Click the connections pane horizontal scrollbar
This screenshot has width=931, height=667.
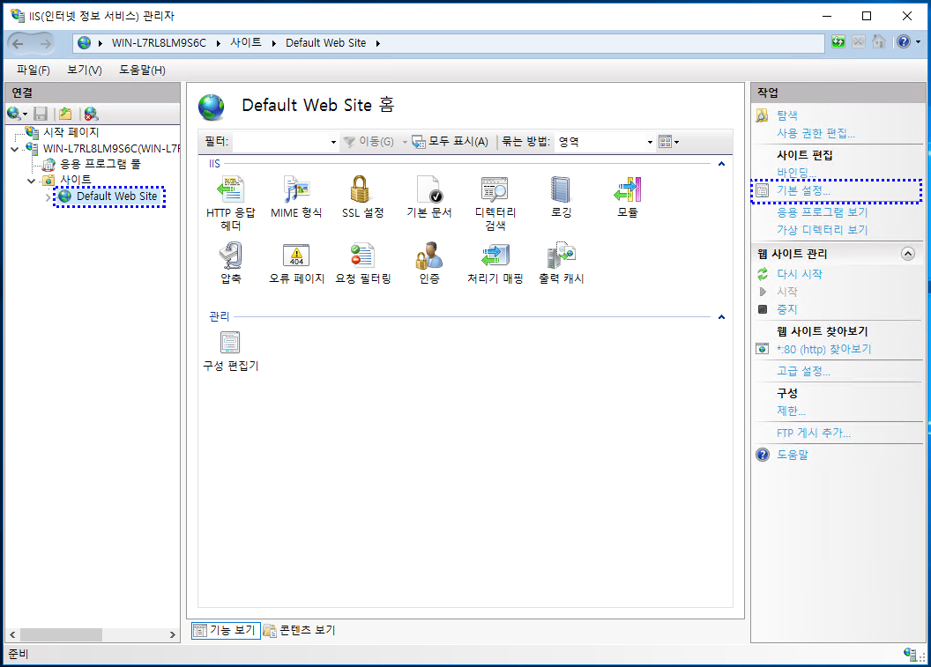61,634
